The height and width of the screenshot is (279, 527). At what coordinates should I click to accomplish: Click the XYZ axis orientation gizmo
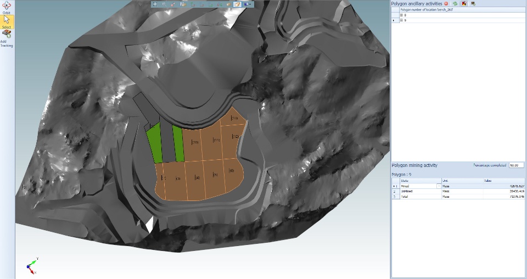32,266
